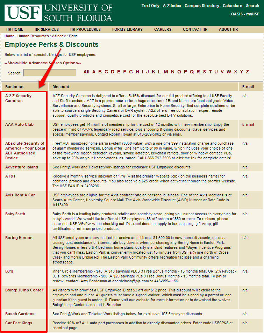Toggle Show/Hide Advanced Search Options

(x=43, y=63)
